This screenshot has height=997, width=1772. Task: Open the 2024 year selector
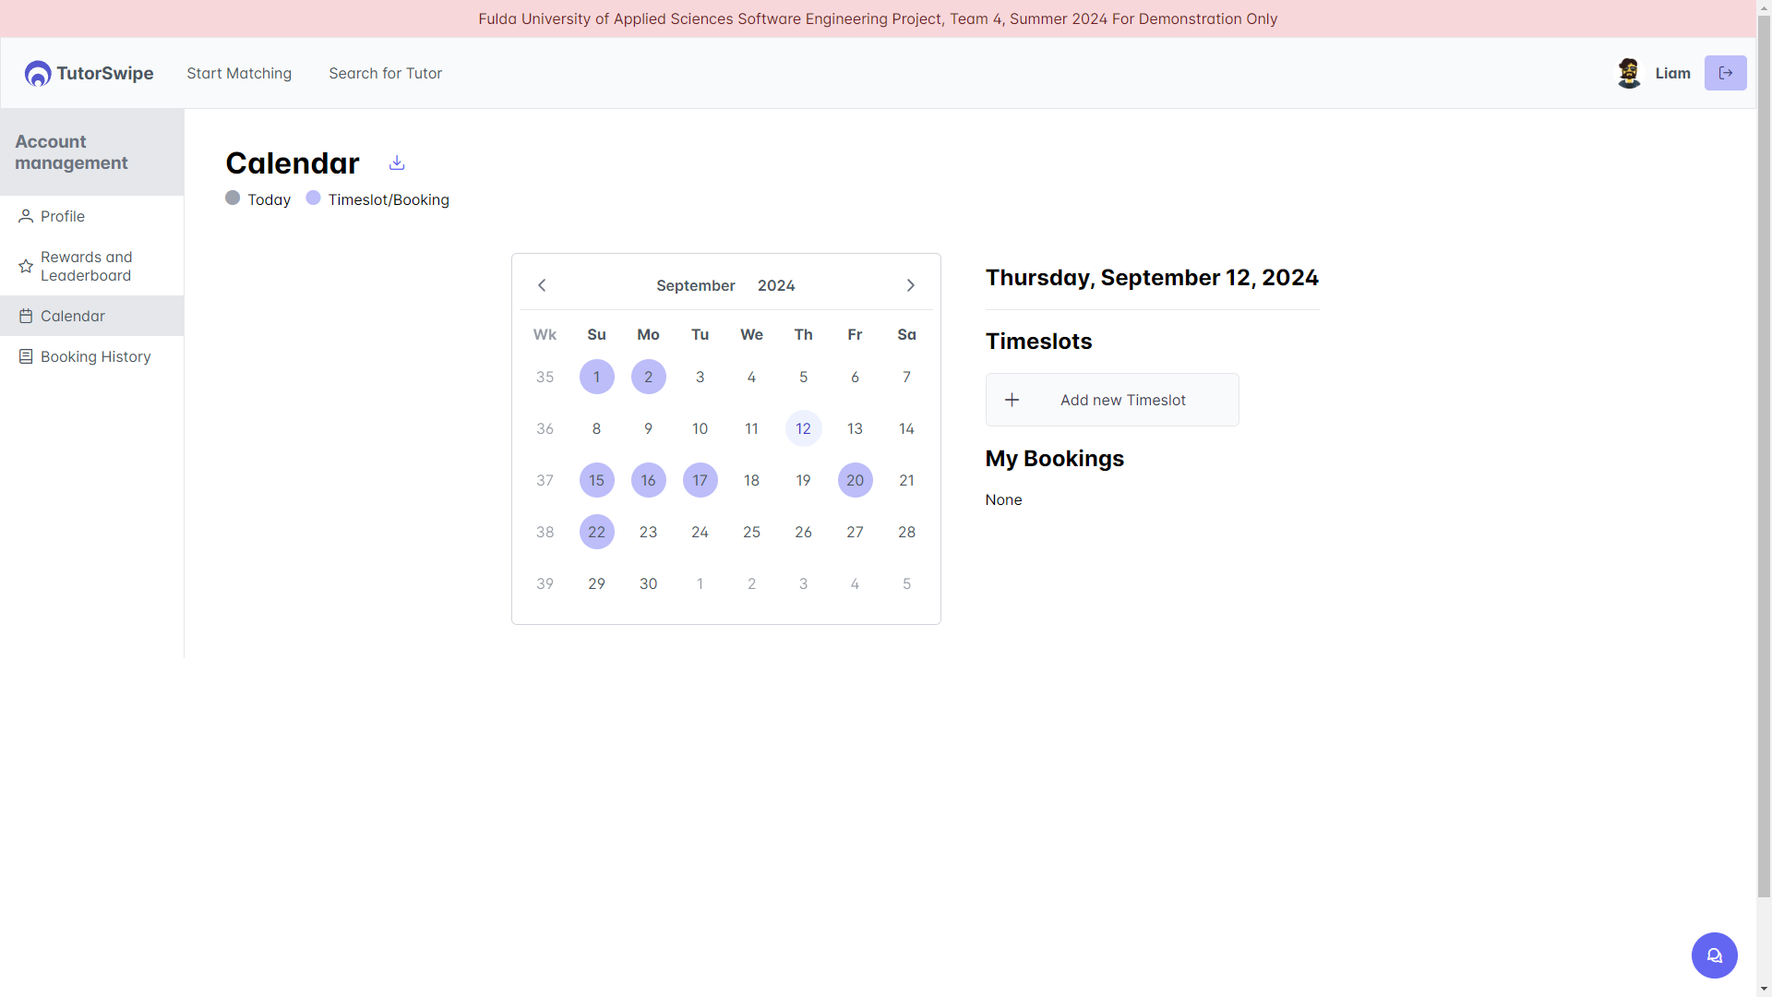pos(775,285)
